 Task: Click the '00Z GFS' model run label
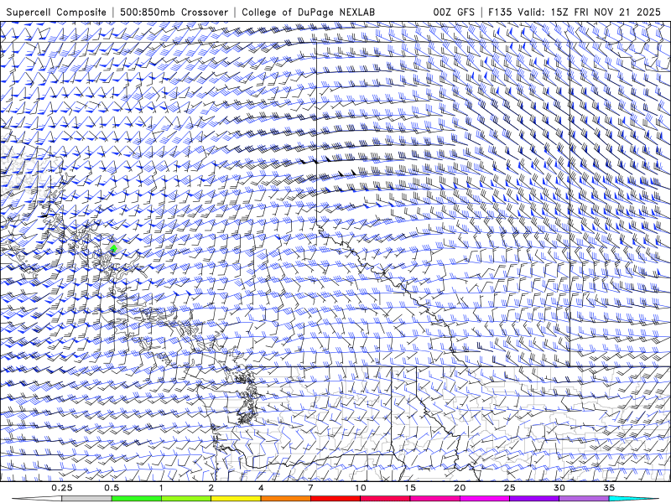(454, 12)
